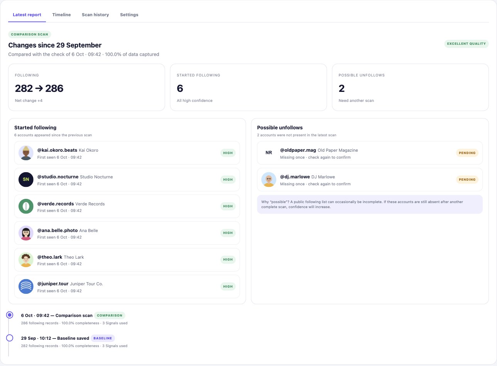497x366 pixels.
Task: Switch to the Timeline tab
Action: 61,15
